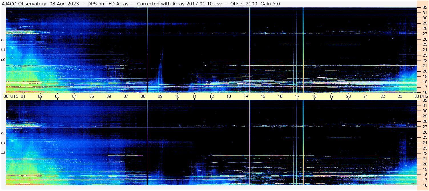Select the '08' hour tick label

[x=143, y=96]
